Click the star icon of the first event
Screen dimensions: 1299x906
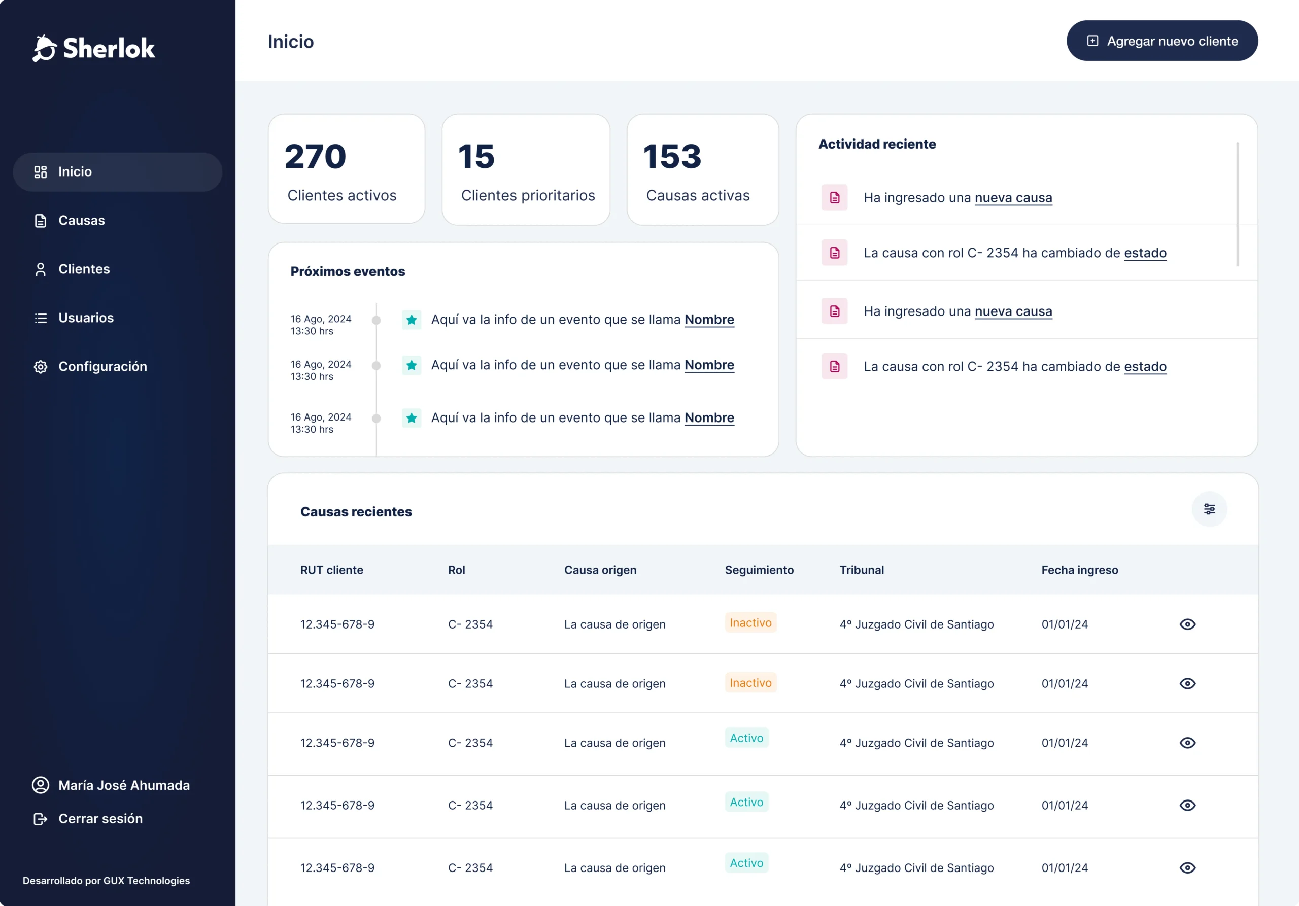(412, 320)
